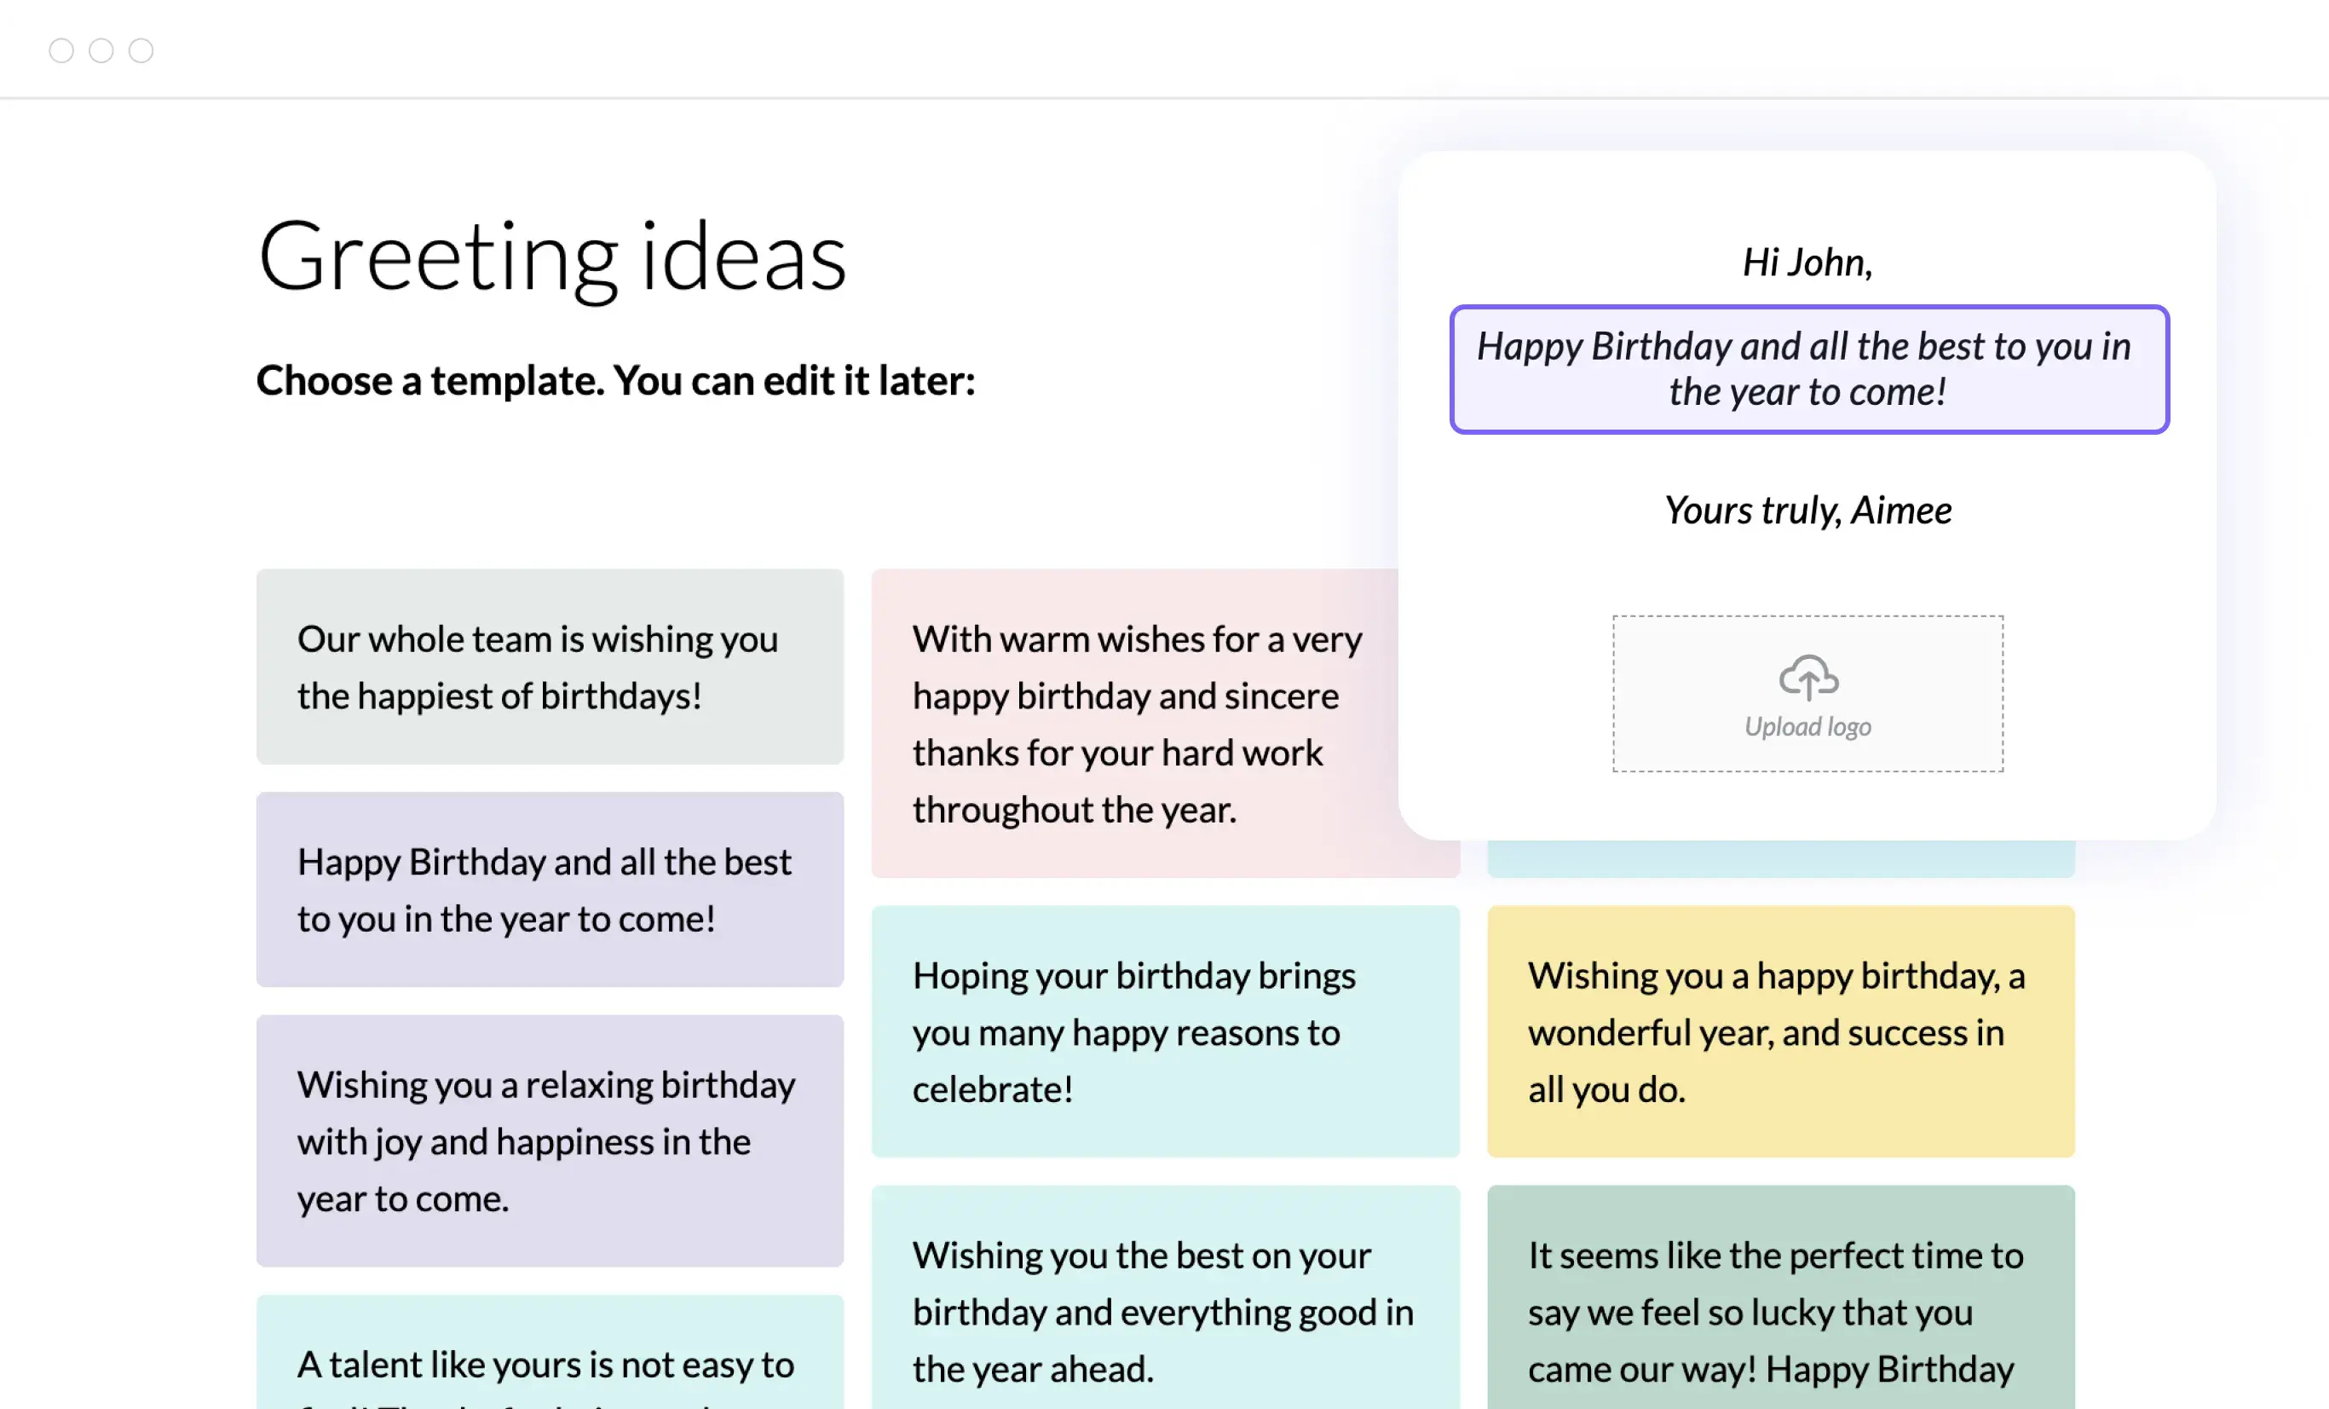
Task: Click the first window control circle
Action: pyautogui.click(x=61, y=50)
